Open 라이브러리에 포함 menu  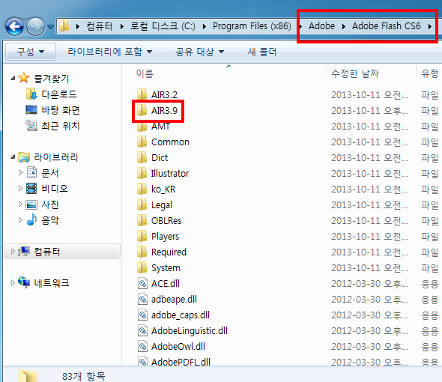(109, 52)
